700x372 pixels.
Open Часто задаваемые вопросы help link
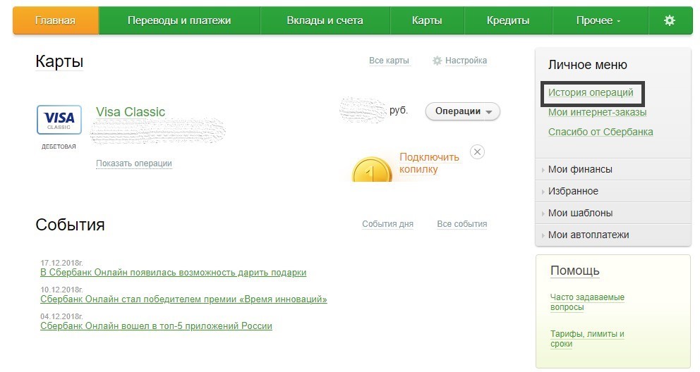pyautogui.click(x=587, y=302)
